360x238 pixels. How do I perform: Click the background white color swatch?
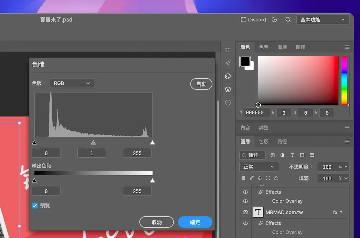click(251, 68)
